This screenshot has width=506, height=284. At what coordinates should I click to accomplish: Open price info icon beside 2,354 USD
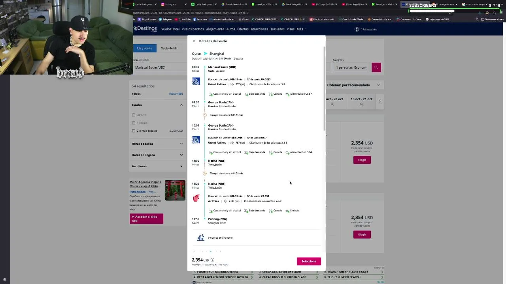tap(212, 260)
